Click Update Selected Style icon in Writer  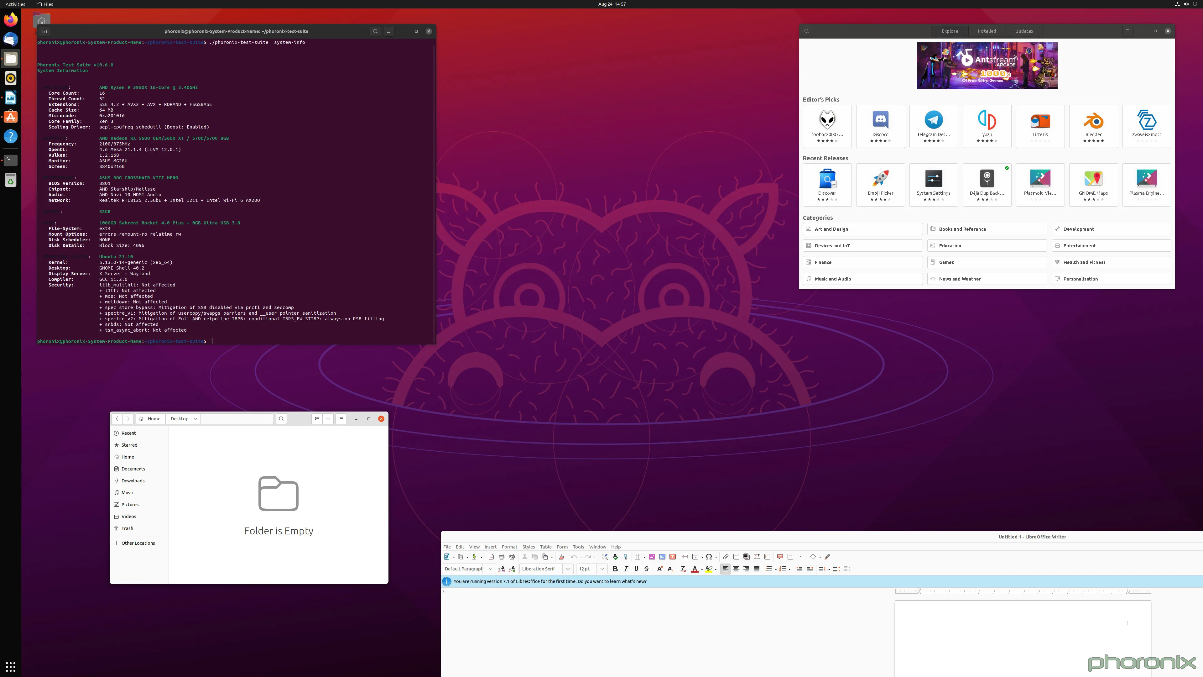[x=502, y=569]
